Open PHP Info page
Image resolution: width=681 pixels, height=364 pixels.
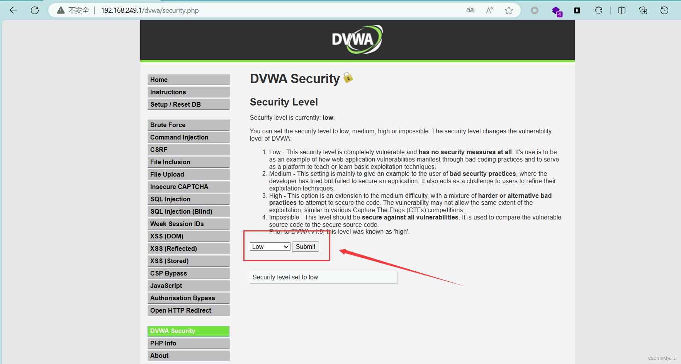pos(189,343)
